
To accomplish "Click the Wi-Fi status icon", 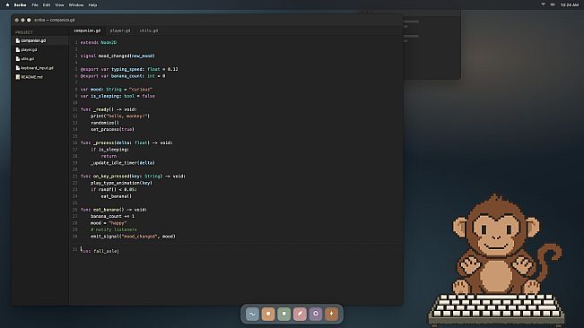I will (x=543, y=4).
